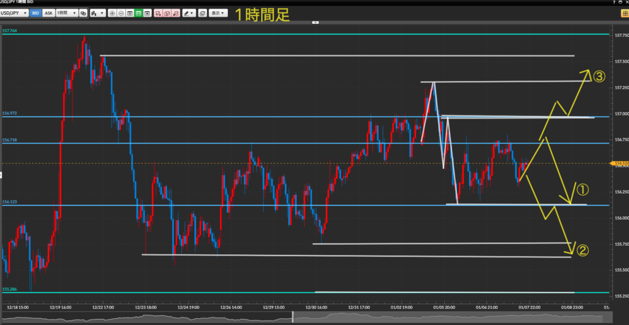The height and width of the screenshot is (325, 629).
Task: Switch price display to ASK
Action: [x=49, y=13]
